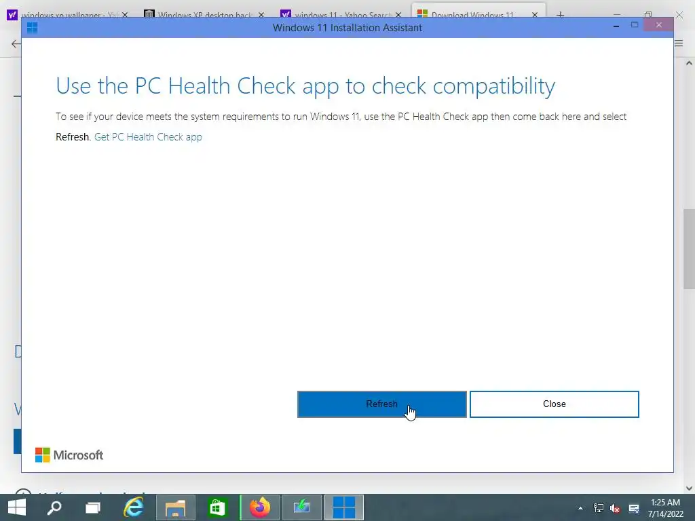This screenshot has height=521, width=695.
Task: Switch to the Windows XP desktop background tab
Action: [x=199, y=15]
